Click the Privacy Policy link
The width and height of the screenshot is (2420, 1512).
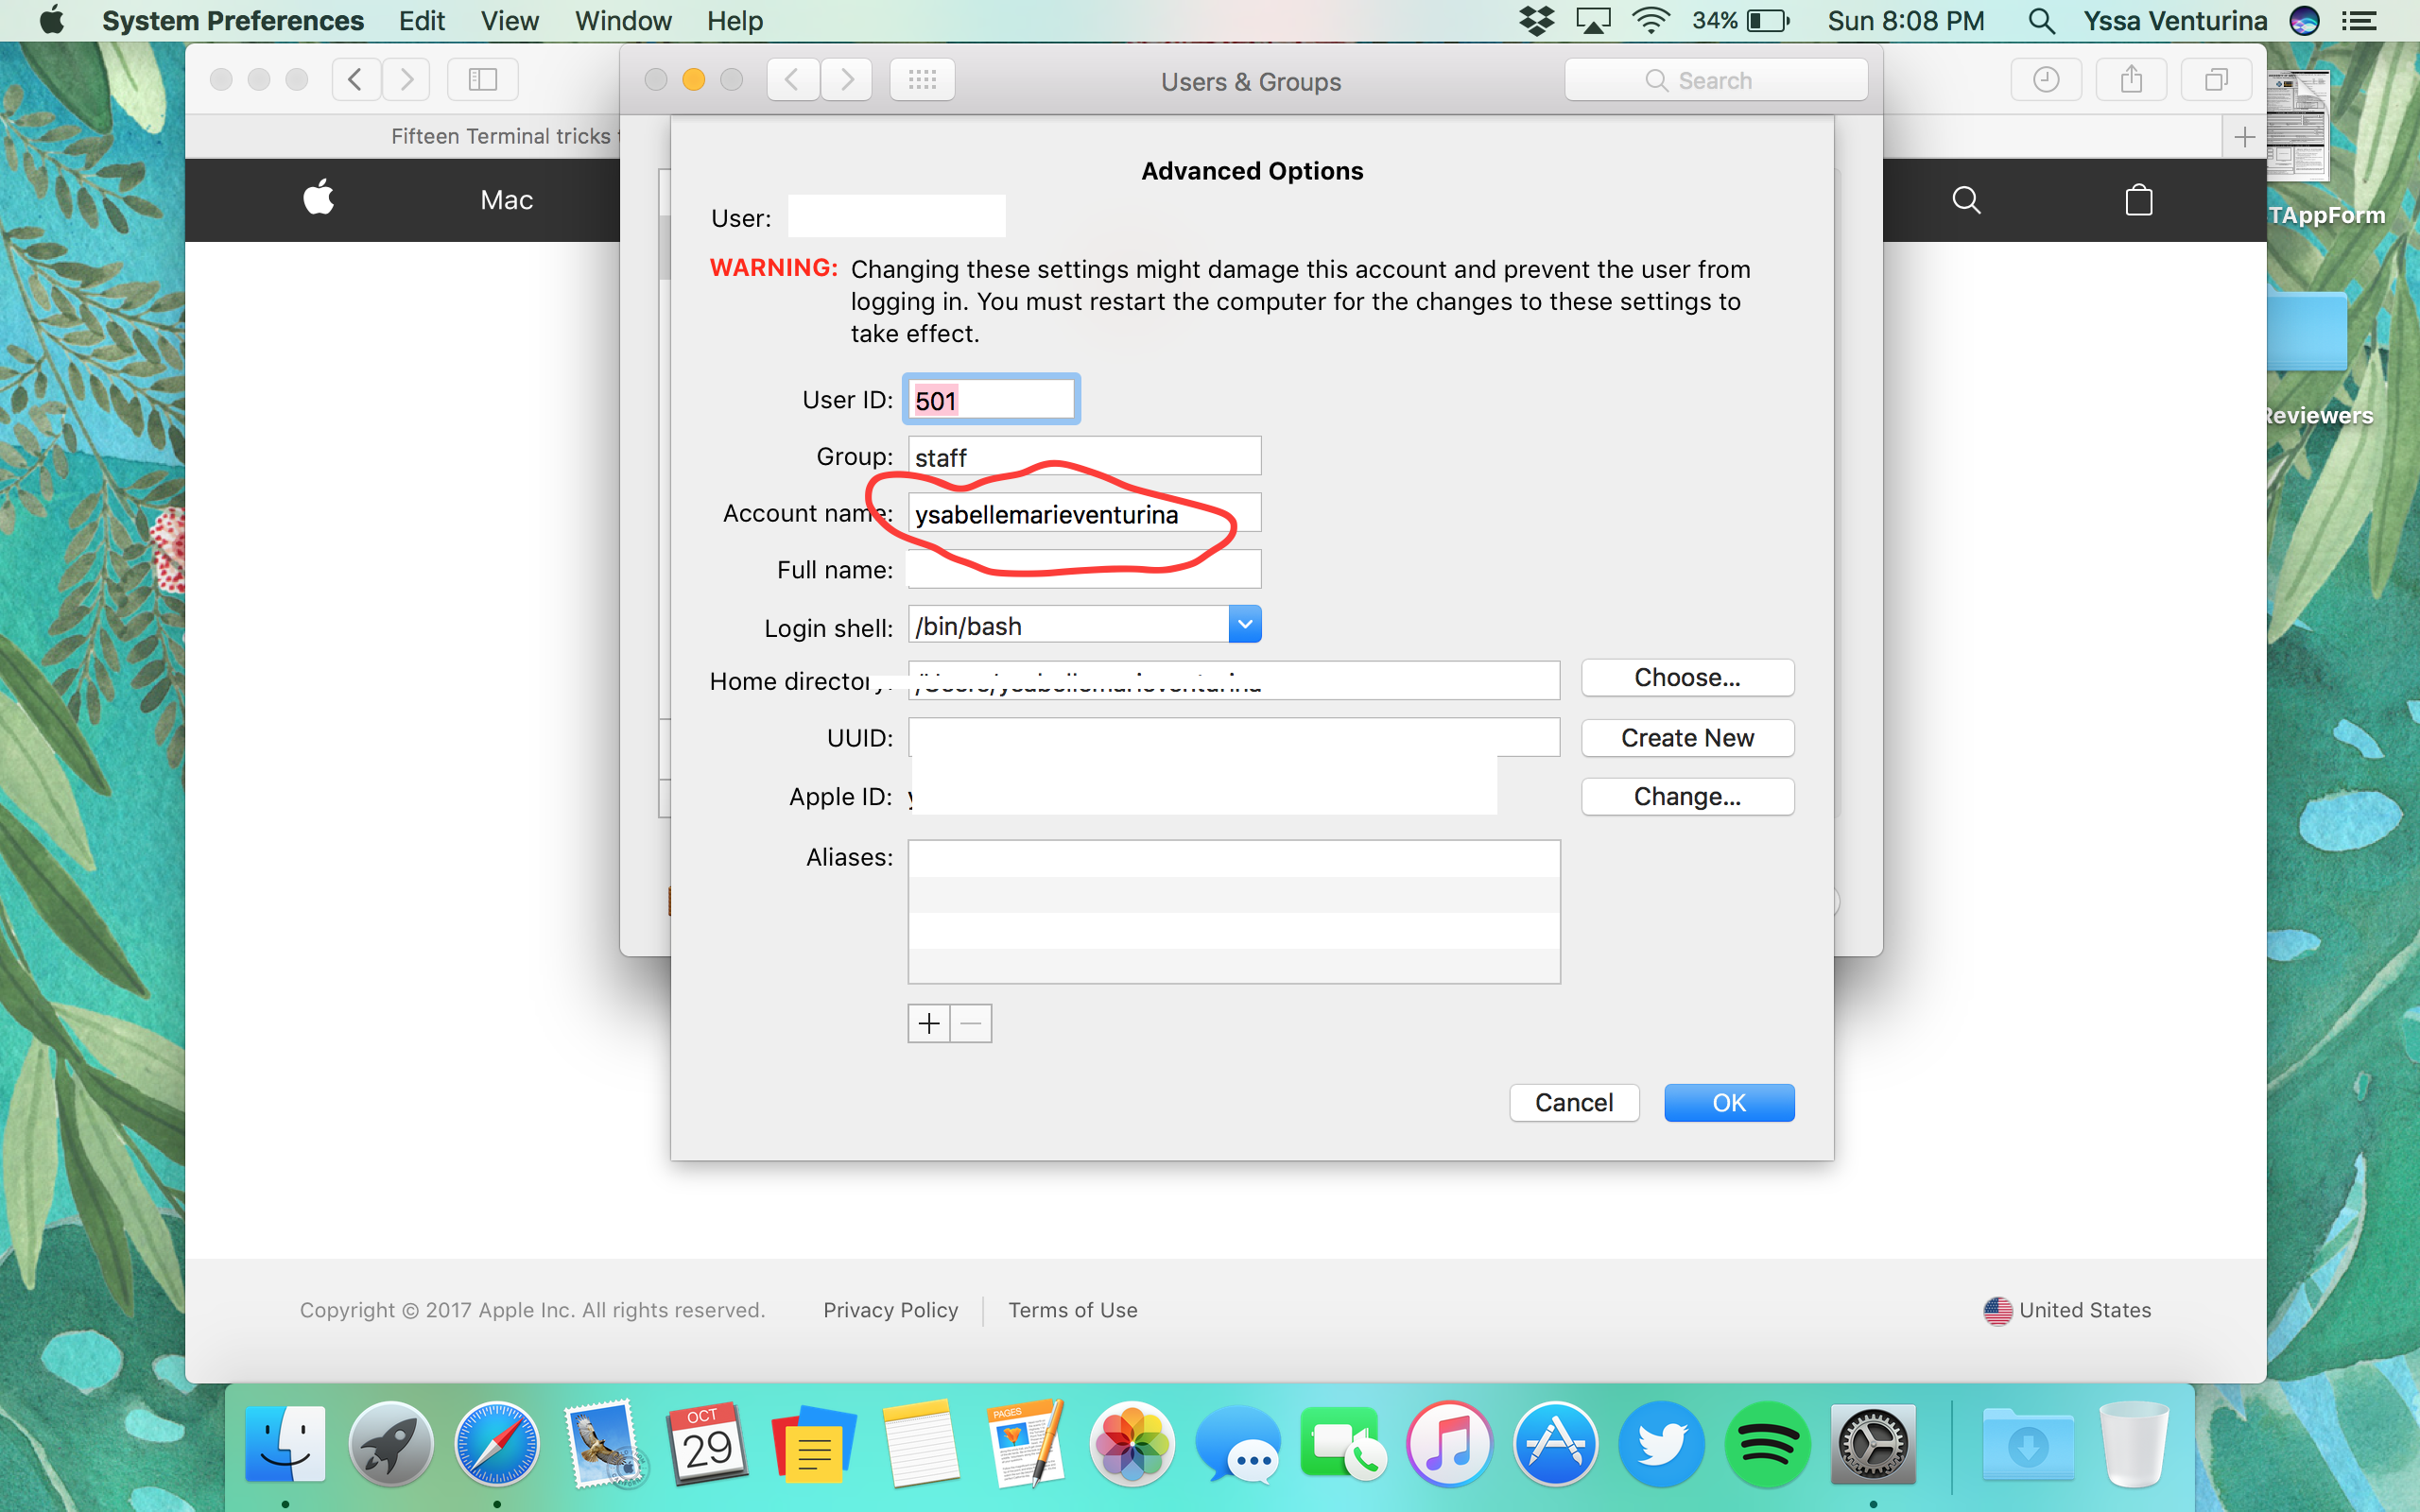pos(890,1310)
